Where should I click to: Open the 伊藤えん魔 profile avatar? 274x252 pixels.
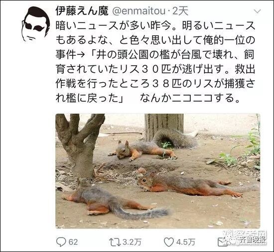click(36, 24)
